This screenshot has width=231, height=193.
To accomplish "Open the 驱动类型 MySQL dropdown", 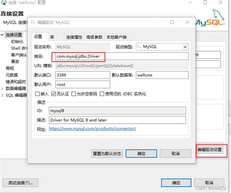I will click(162, 47).
